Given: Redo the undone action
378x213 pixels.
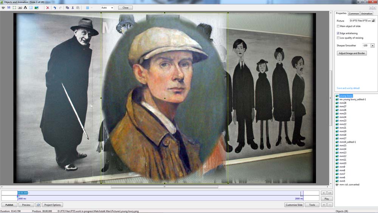Looking at the screenshot, I should [60, 8].
